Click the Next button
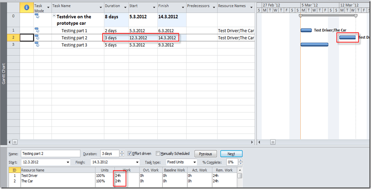The image size is (371, 189). [231, 154]
